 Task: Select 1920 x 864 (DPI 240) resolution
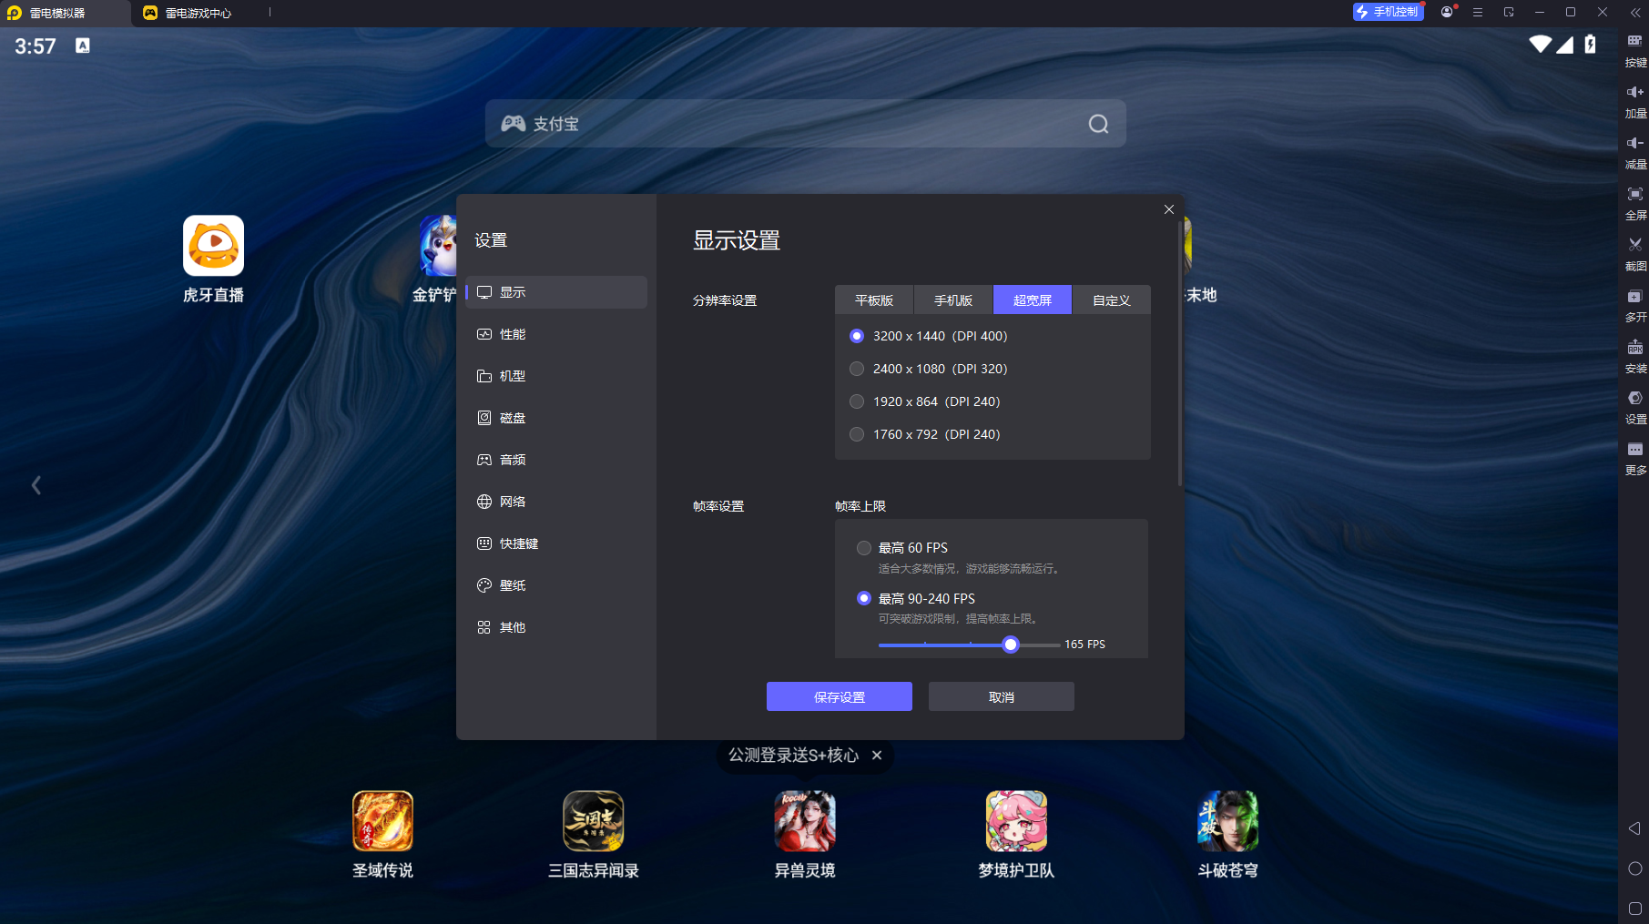925,401
